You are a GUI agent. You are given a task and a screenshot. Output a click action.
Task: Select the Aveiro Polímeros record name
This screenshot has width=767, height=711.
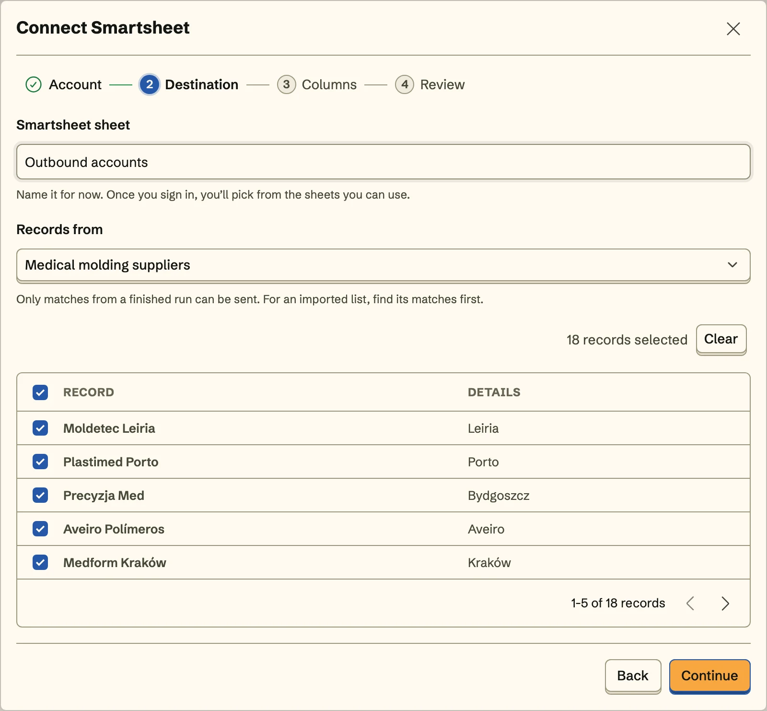pyautogui.click(x=114, y=529)
